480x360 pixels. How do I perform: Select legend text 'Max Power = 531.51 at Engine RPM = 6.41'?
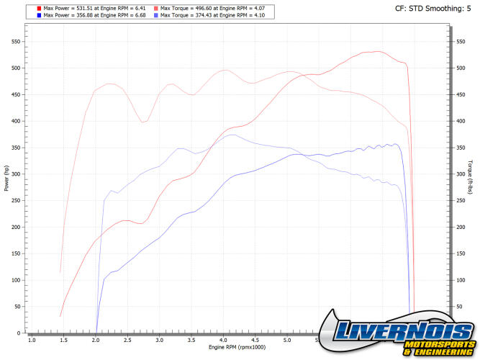point(94,9)
